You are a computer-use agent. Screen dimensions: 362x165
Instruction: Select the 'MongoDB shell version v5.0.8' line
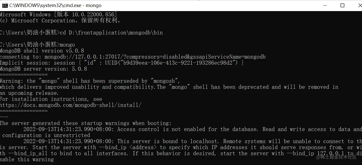[42, 51]
